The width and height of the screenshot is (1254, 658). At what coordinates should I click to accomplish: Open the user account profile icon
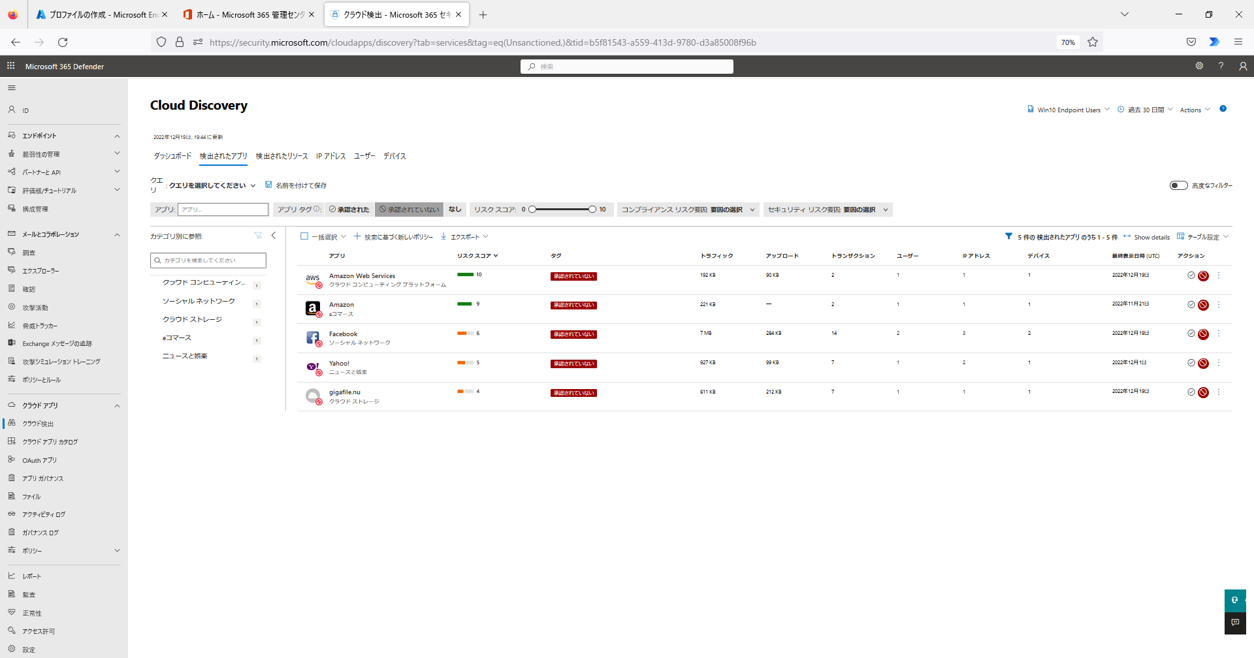[1243, 66]
